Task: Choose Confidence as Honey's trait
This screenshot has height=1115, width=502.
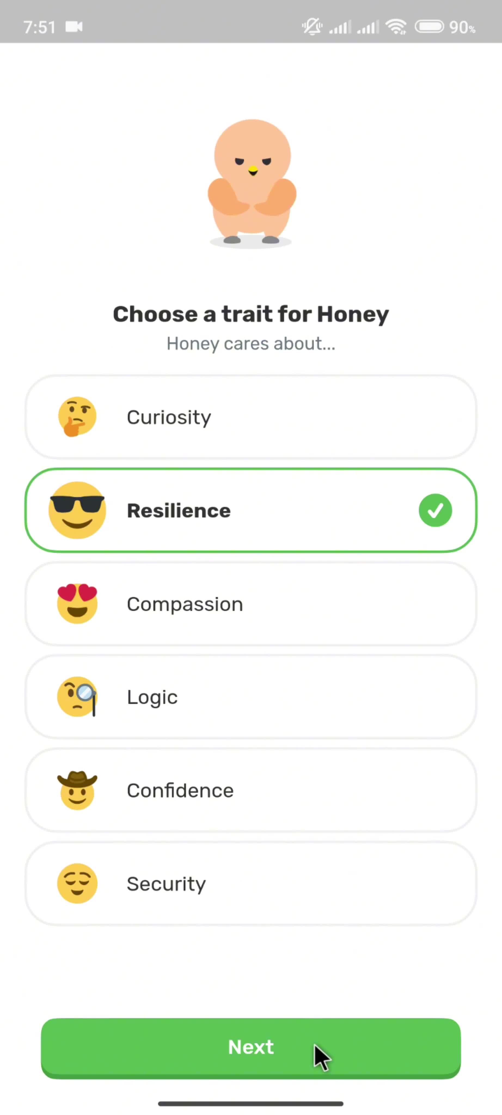Action: (251, 790)
